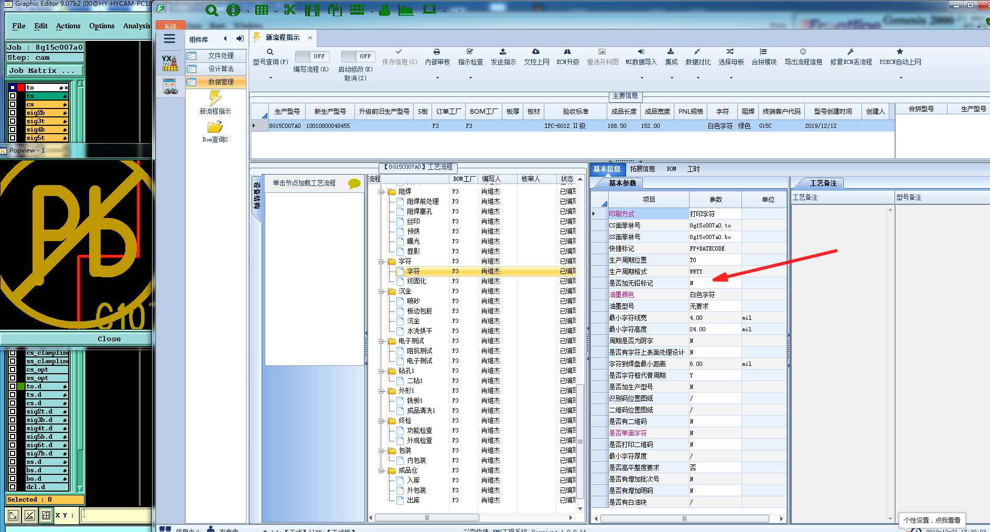Collapse the 电子测试 tree folder
The image size is (990, 532).
pos(382,341)
